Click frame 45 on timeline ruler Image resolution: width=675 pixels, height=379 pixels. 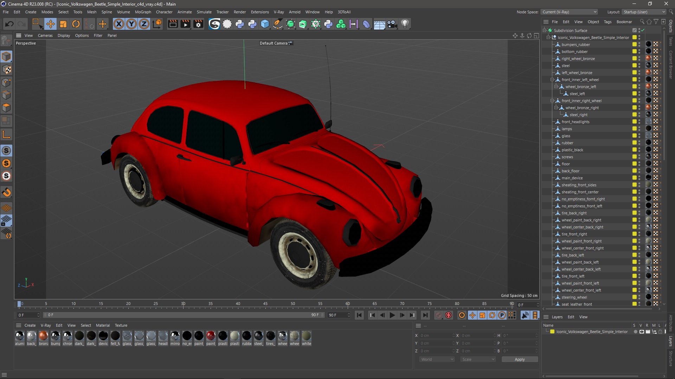click(265, 304)
